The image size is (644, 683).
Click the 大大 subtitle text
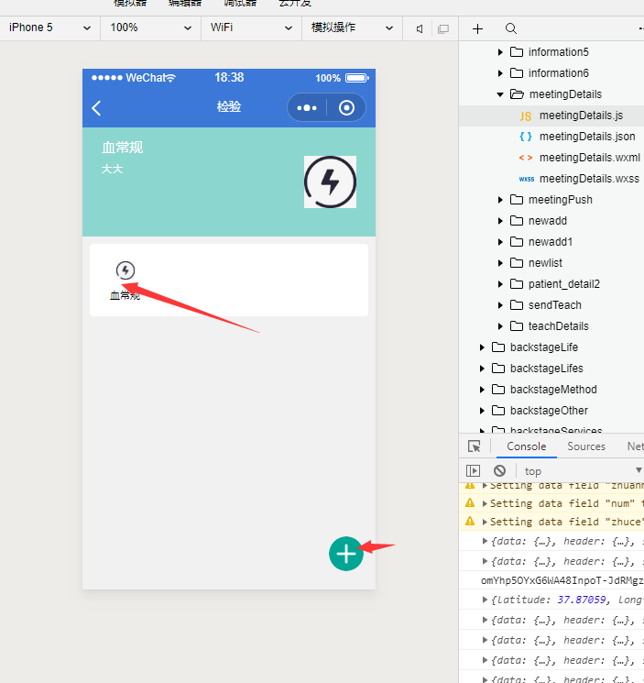tap(113, 169)
